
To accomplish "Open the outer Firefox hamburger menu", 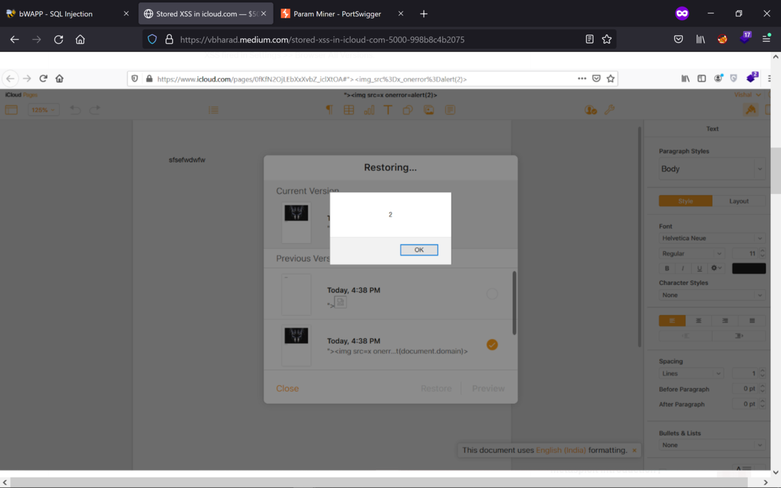I will 767,40.
